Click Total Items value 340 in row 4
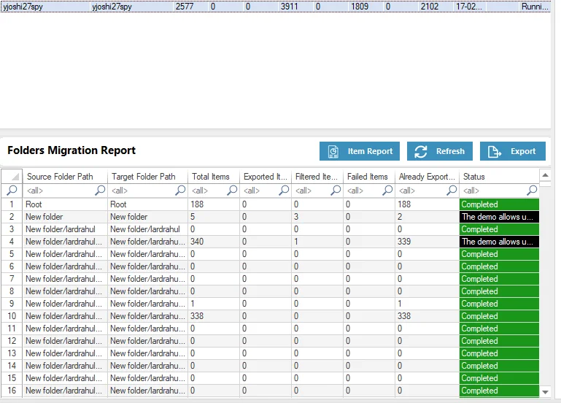This screenshot has height=403, width=561. tap(197, 242)
